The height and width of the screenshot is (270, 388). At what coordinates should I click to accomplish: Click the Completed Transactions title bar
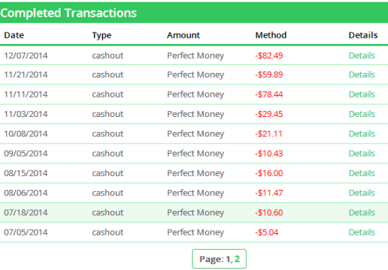tap(194, 12)
